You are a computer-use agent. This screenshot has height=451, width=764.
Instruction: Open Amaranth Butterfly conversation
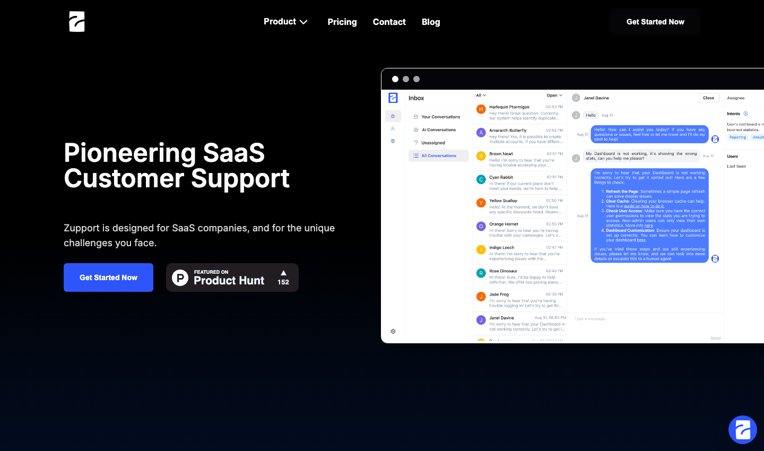pos(519,136)
